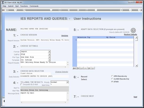Click the Versions link
The image size is (144, 108).
pyautogui.click(x=65, y=36)
